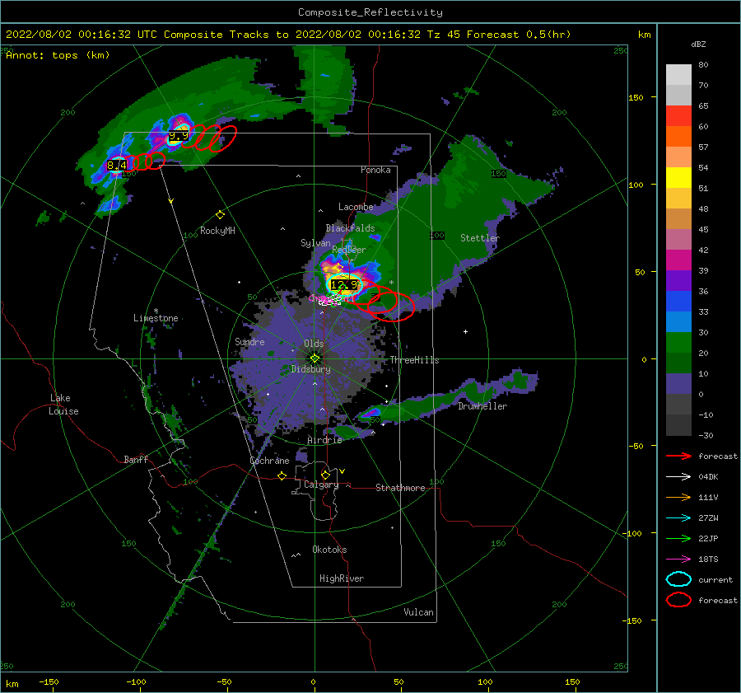
Task: Click the Drumheller town label
Action: pyautogui.click(x=482, y=406)
